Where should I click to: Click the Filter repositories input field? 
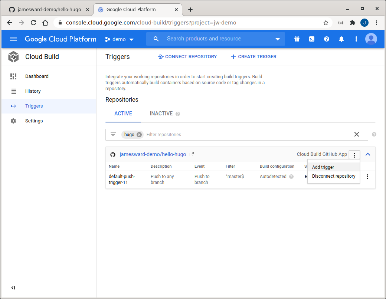(x=245, y=135)
